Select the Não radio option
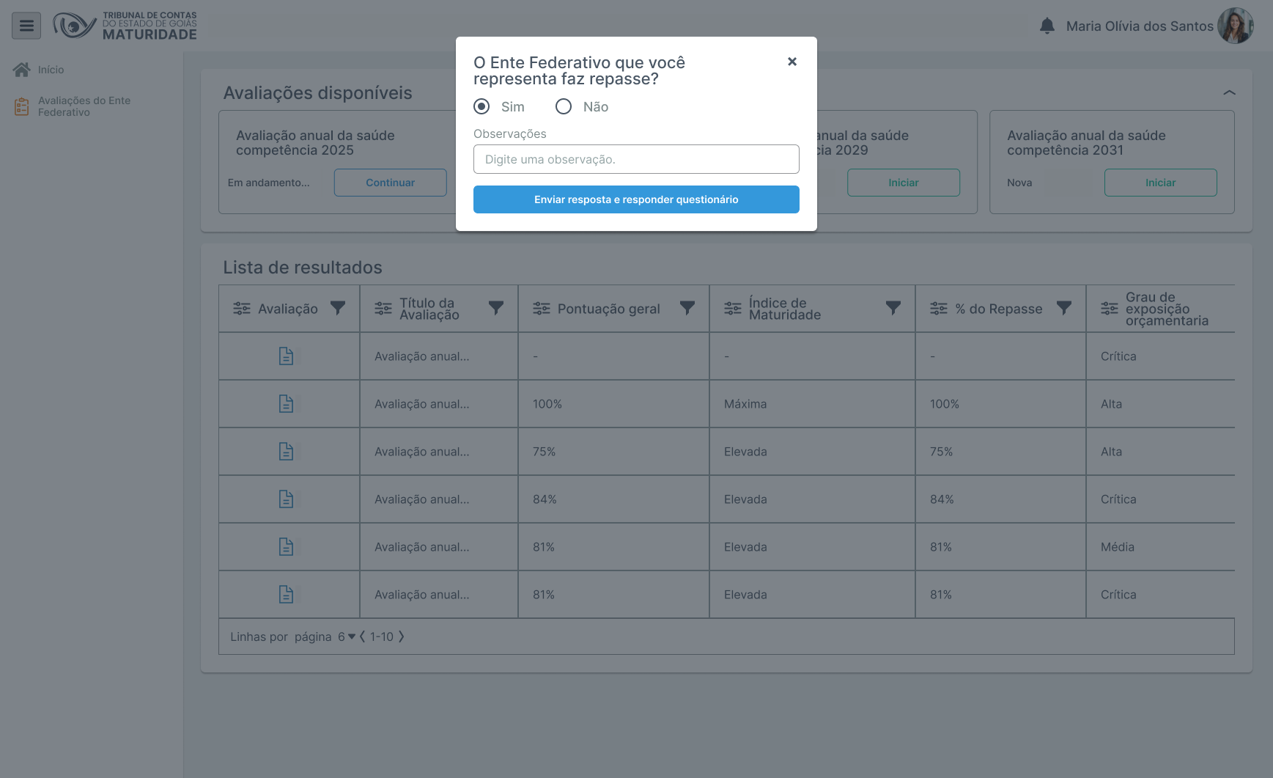1273x778 pixels. tap(564, 107)
